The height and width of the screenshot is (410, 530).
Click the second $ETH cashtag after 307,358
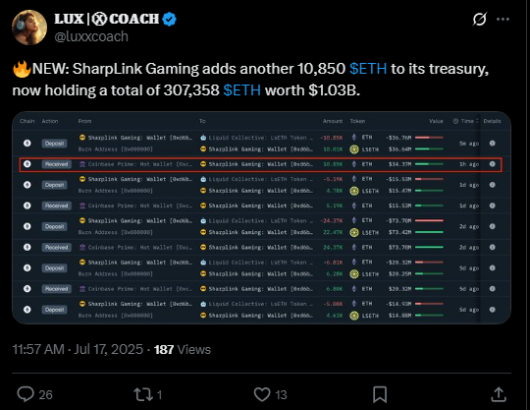click(242, 90)
